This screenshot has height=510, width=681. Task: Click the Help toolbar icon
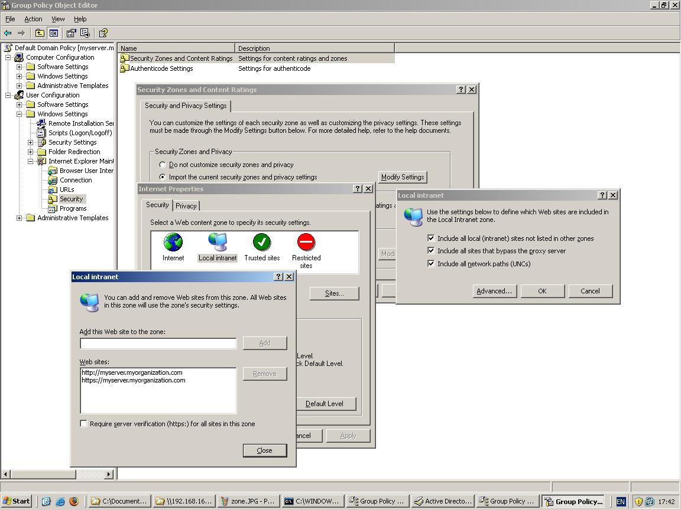pyautogui.click(x=103, y=33)
